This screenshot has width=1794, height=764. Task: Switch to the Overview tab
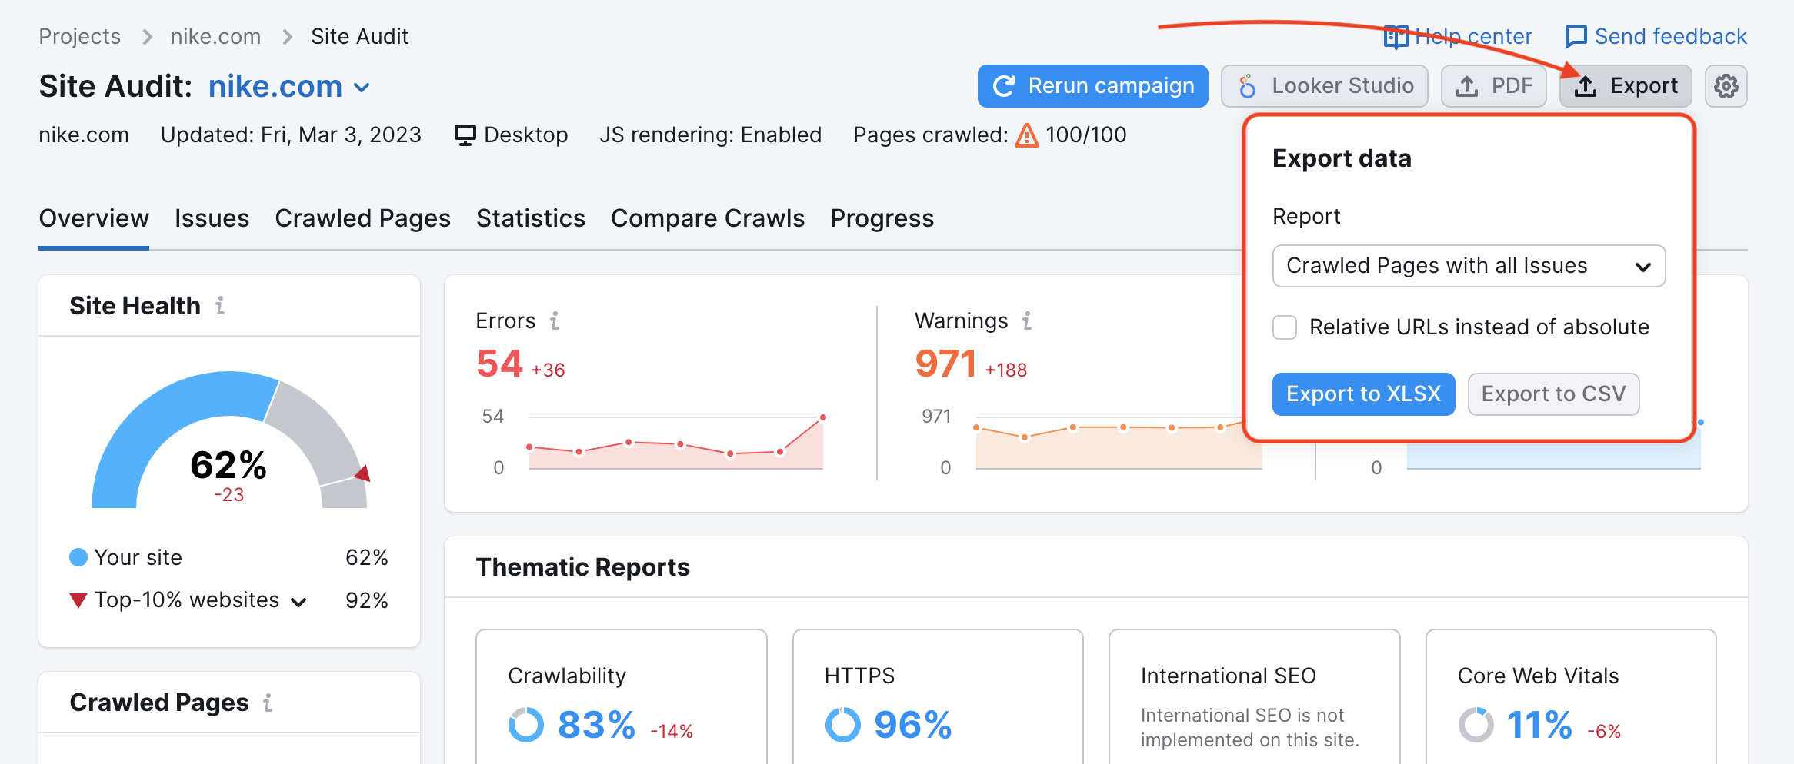pyautogui.click(x=94, y=218)
